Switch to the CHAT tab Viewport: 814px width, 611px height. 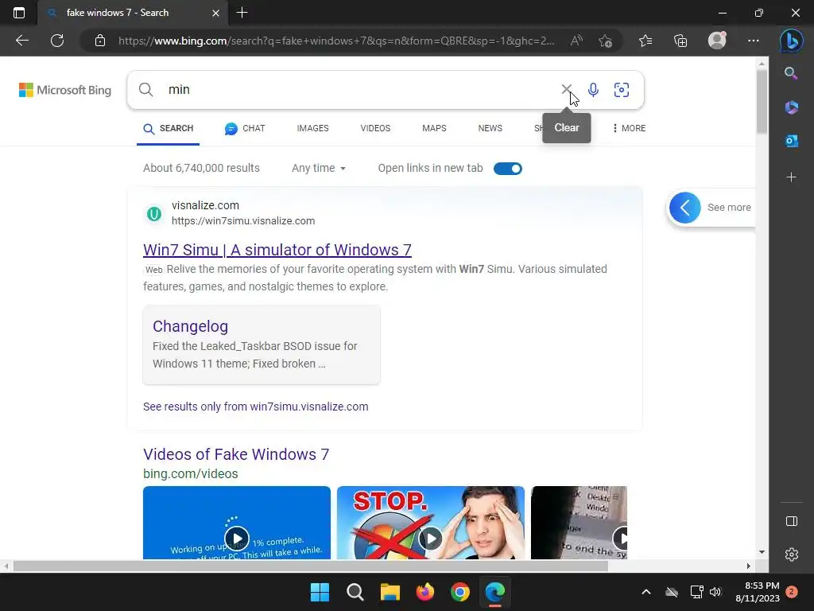point(245,128)
